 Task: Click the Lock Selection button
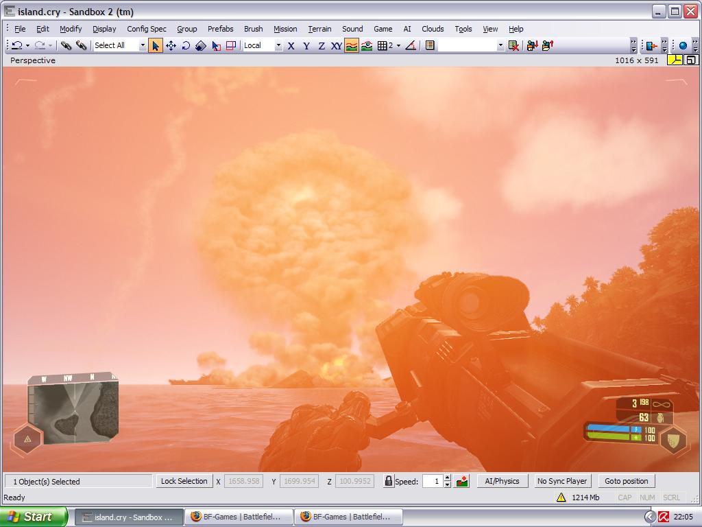pos(184,481)
